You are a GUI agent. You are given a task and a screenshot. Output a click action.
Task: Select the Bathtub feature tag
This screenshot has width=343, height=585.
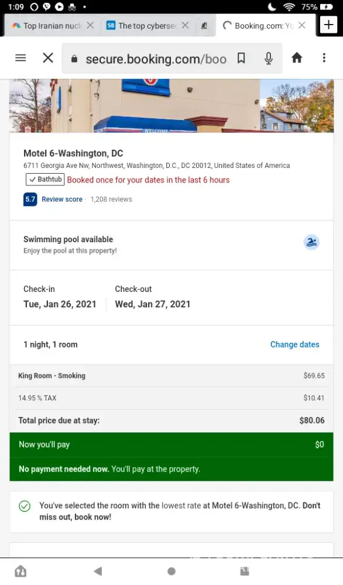[x=45, y=180]
